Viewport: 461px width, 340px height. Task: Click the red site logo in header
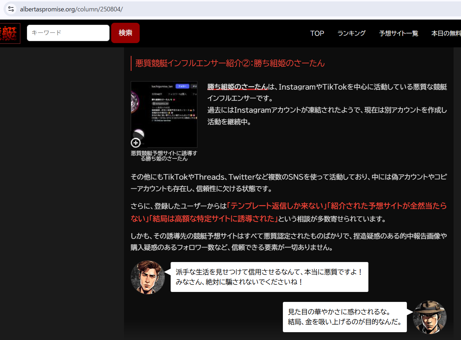coord(9,33)
